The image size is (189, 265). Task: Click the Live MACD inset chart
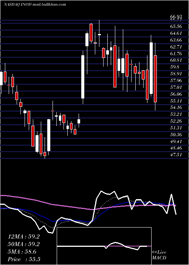(104, 246)
